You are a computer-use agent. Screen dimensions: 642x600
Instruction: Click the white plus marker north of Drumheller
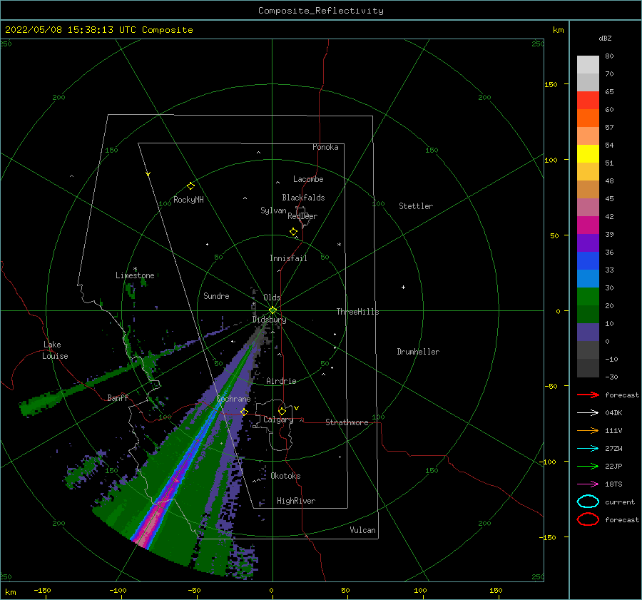pos(403,287)
